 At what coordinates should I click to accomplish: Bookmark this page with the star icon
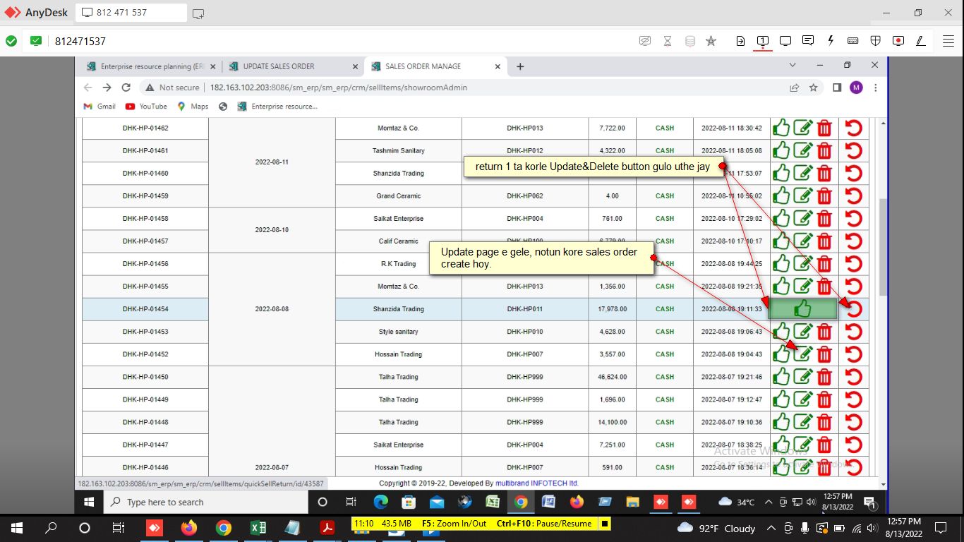tap(814, 88)
